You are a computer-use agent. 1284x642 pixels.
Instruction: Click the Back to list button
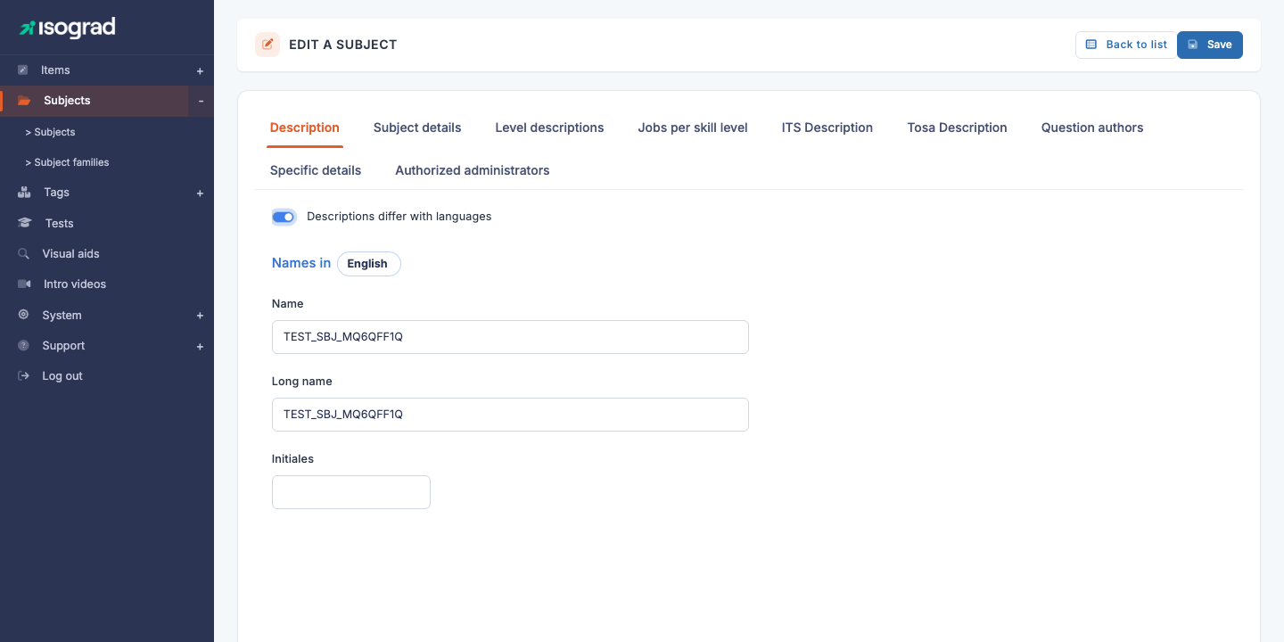pos(1126,45)
